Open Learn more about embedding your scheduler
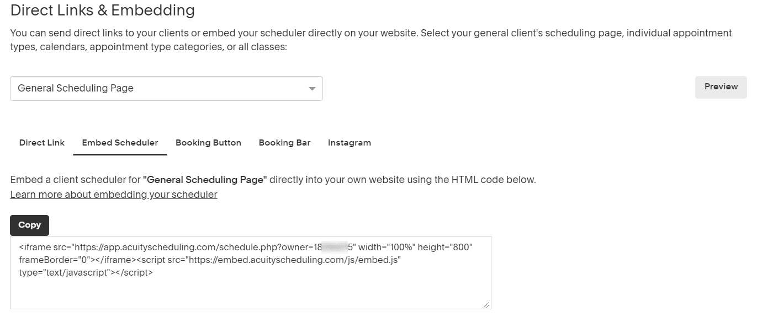This screenshot has height=328, width=757. coord(114,195)
